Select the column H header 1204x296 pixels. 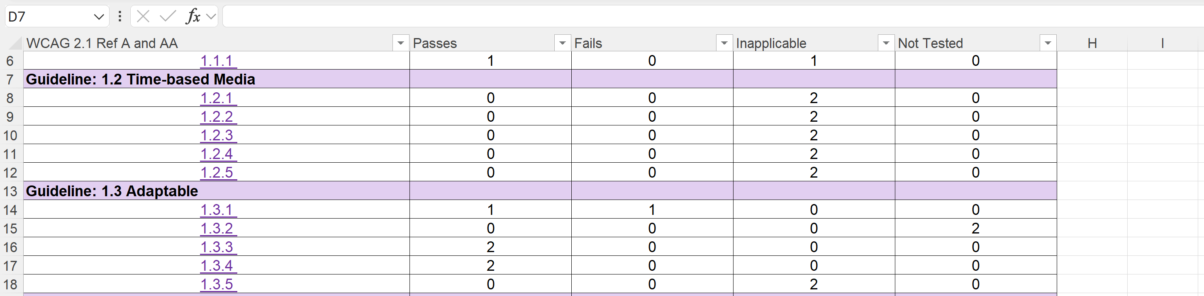(x=1092, y=43)
